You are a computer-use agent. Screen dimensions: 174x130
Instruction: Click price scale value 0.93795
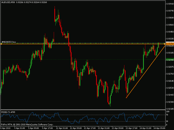[170, 11]
